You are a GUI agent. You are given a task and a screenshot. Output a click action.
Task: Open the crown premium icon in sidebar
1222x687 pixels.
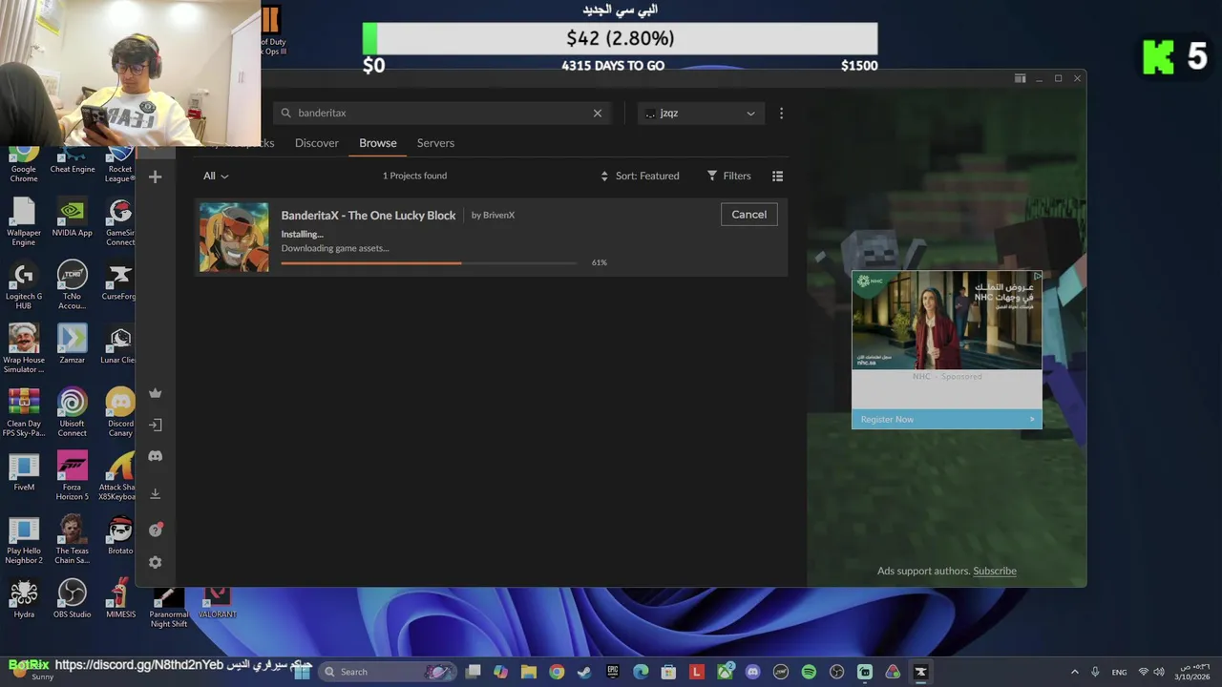[x=155, y=393]
